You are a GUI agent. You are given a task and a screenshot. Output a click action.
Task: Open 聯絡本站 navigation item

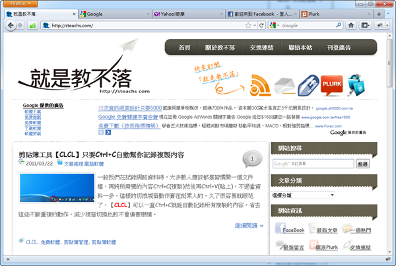click(300, 48)
